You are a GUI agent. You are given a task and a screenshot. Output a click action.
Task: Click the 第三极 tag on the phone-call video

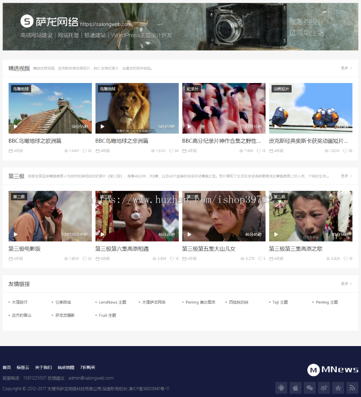click(19, 197)
